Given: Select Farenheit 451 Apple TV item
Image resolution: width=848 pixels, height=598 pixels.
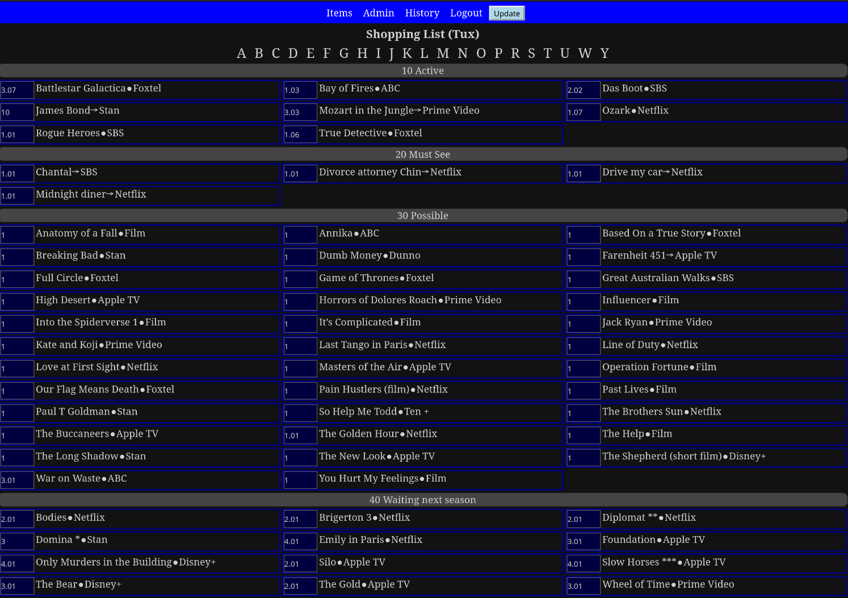Looking at the screenshot, I should coord(660,256).
